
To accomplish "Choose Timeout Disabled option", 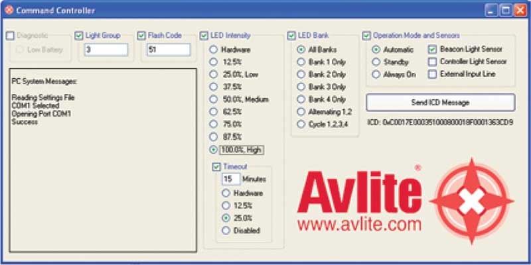I will [226, 231].
